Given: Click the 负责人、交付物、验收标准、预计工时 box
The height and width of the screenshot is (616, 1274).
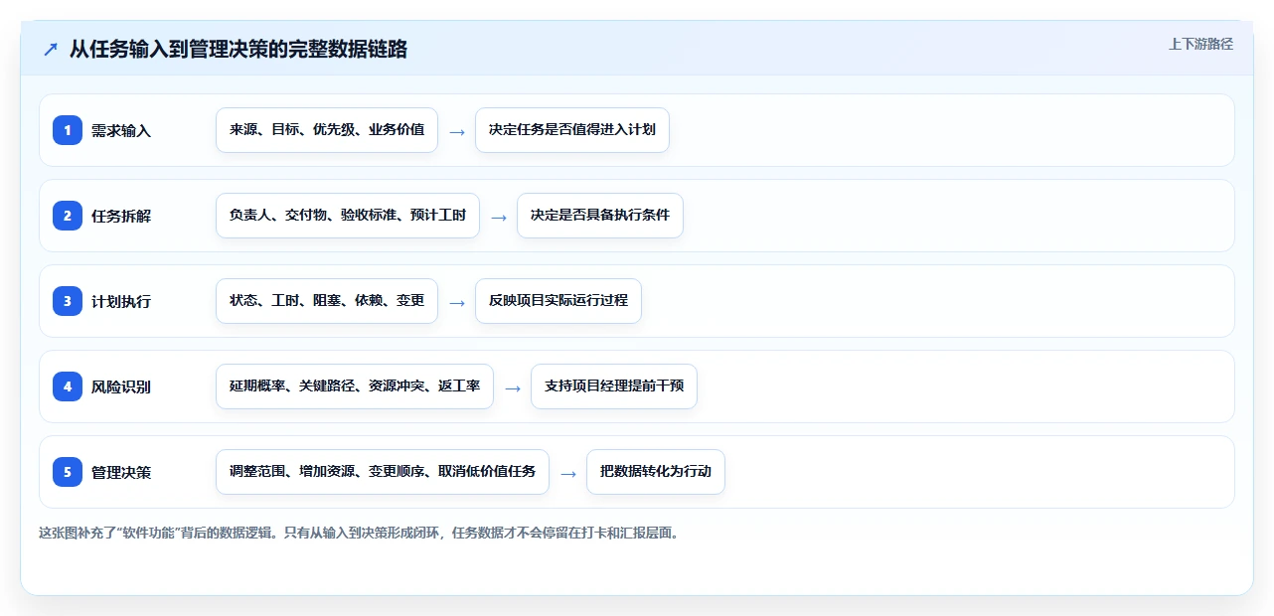Looking at the screenshot, I should point(348,216).
